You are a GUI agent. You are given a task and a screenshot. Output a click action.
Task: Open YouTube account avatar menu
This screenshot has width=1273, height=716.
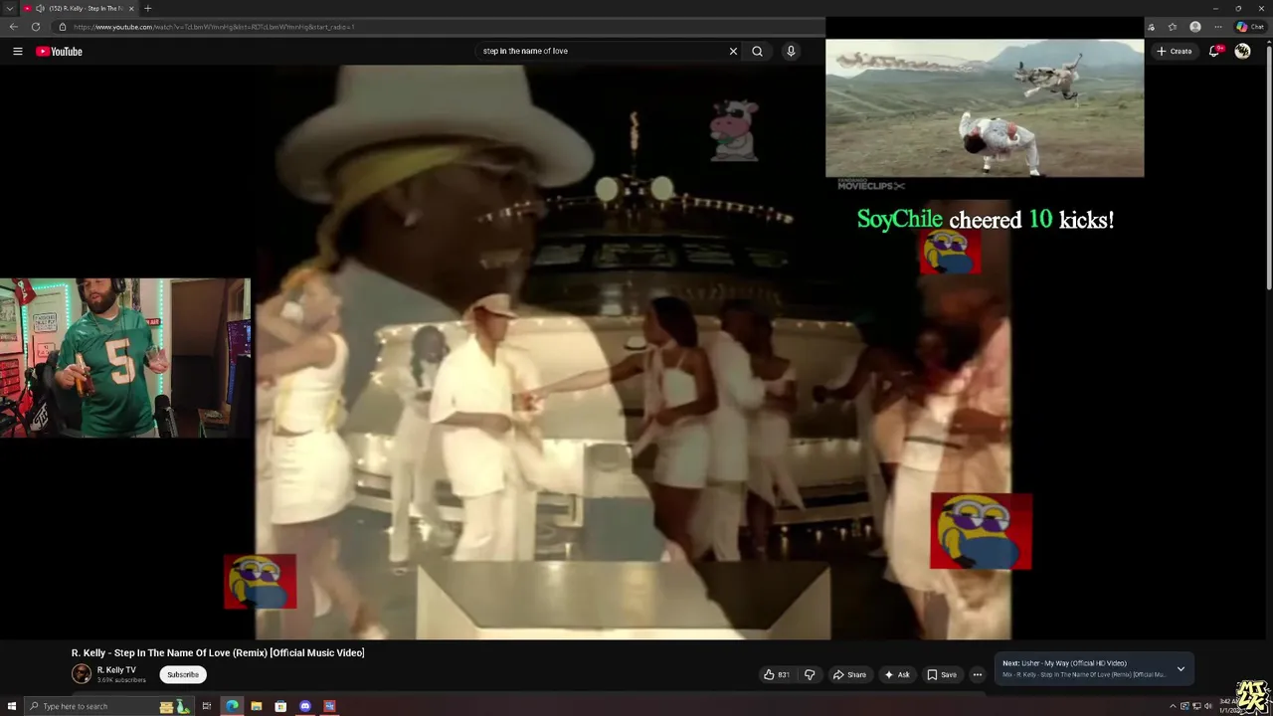click(x=1242, y=51)
